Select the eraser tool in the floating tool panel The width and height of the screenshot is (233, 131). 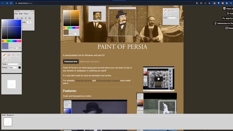9,55
